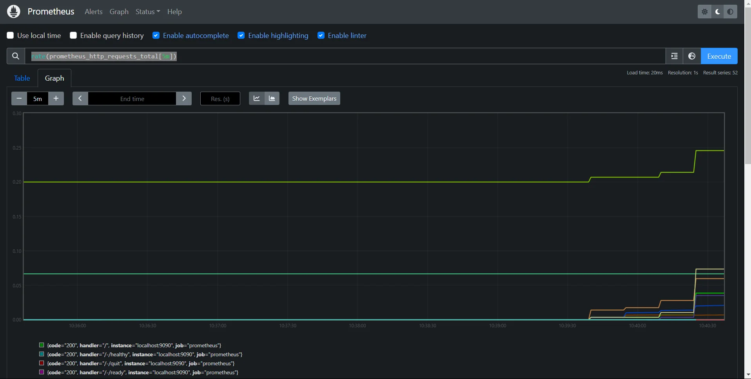This screenshot has width=751, height=379.
Task: Open the Prometheus settings gear menu
Action: click(x=704, y=11)
